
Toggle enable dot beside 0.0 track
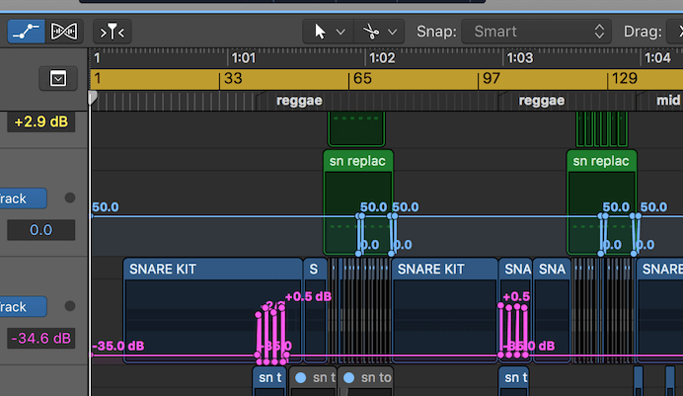[70, 198]
